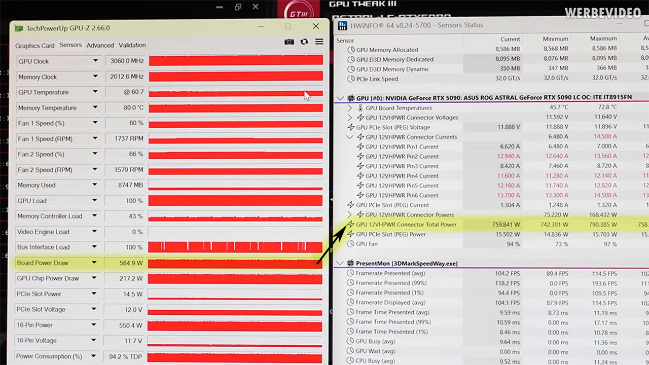The height and width of the screenshot is (365, 649).
Task: Open the Board Power Draw dropdown
Action: click(x=94, y=263)
